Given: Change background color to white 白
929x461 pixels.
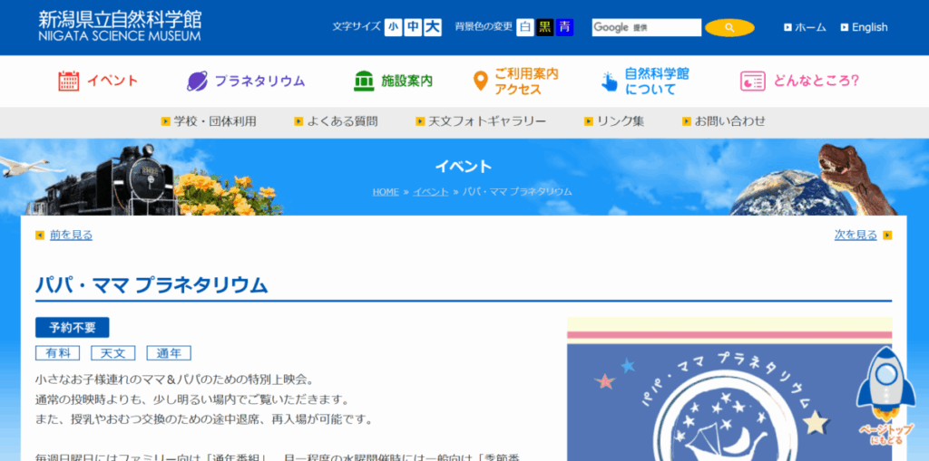Looking at the screenshot, I should tap(525, 27).
